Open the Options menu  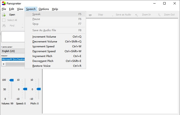pos(44,9)
